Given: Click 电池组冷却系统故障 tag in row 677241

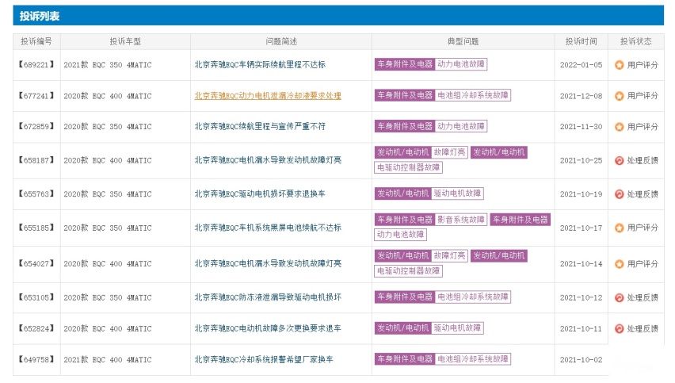Looking at the screenshot, I should pyautogui.click(x=473, y=95).
